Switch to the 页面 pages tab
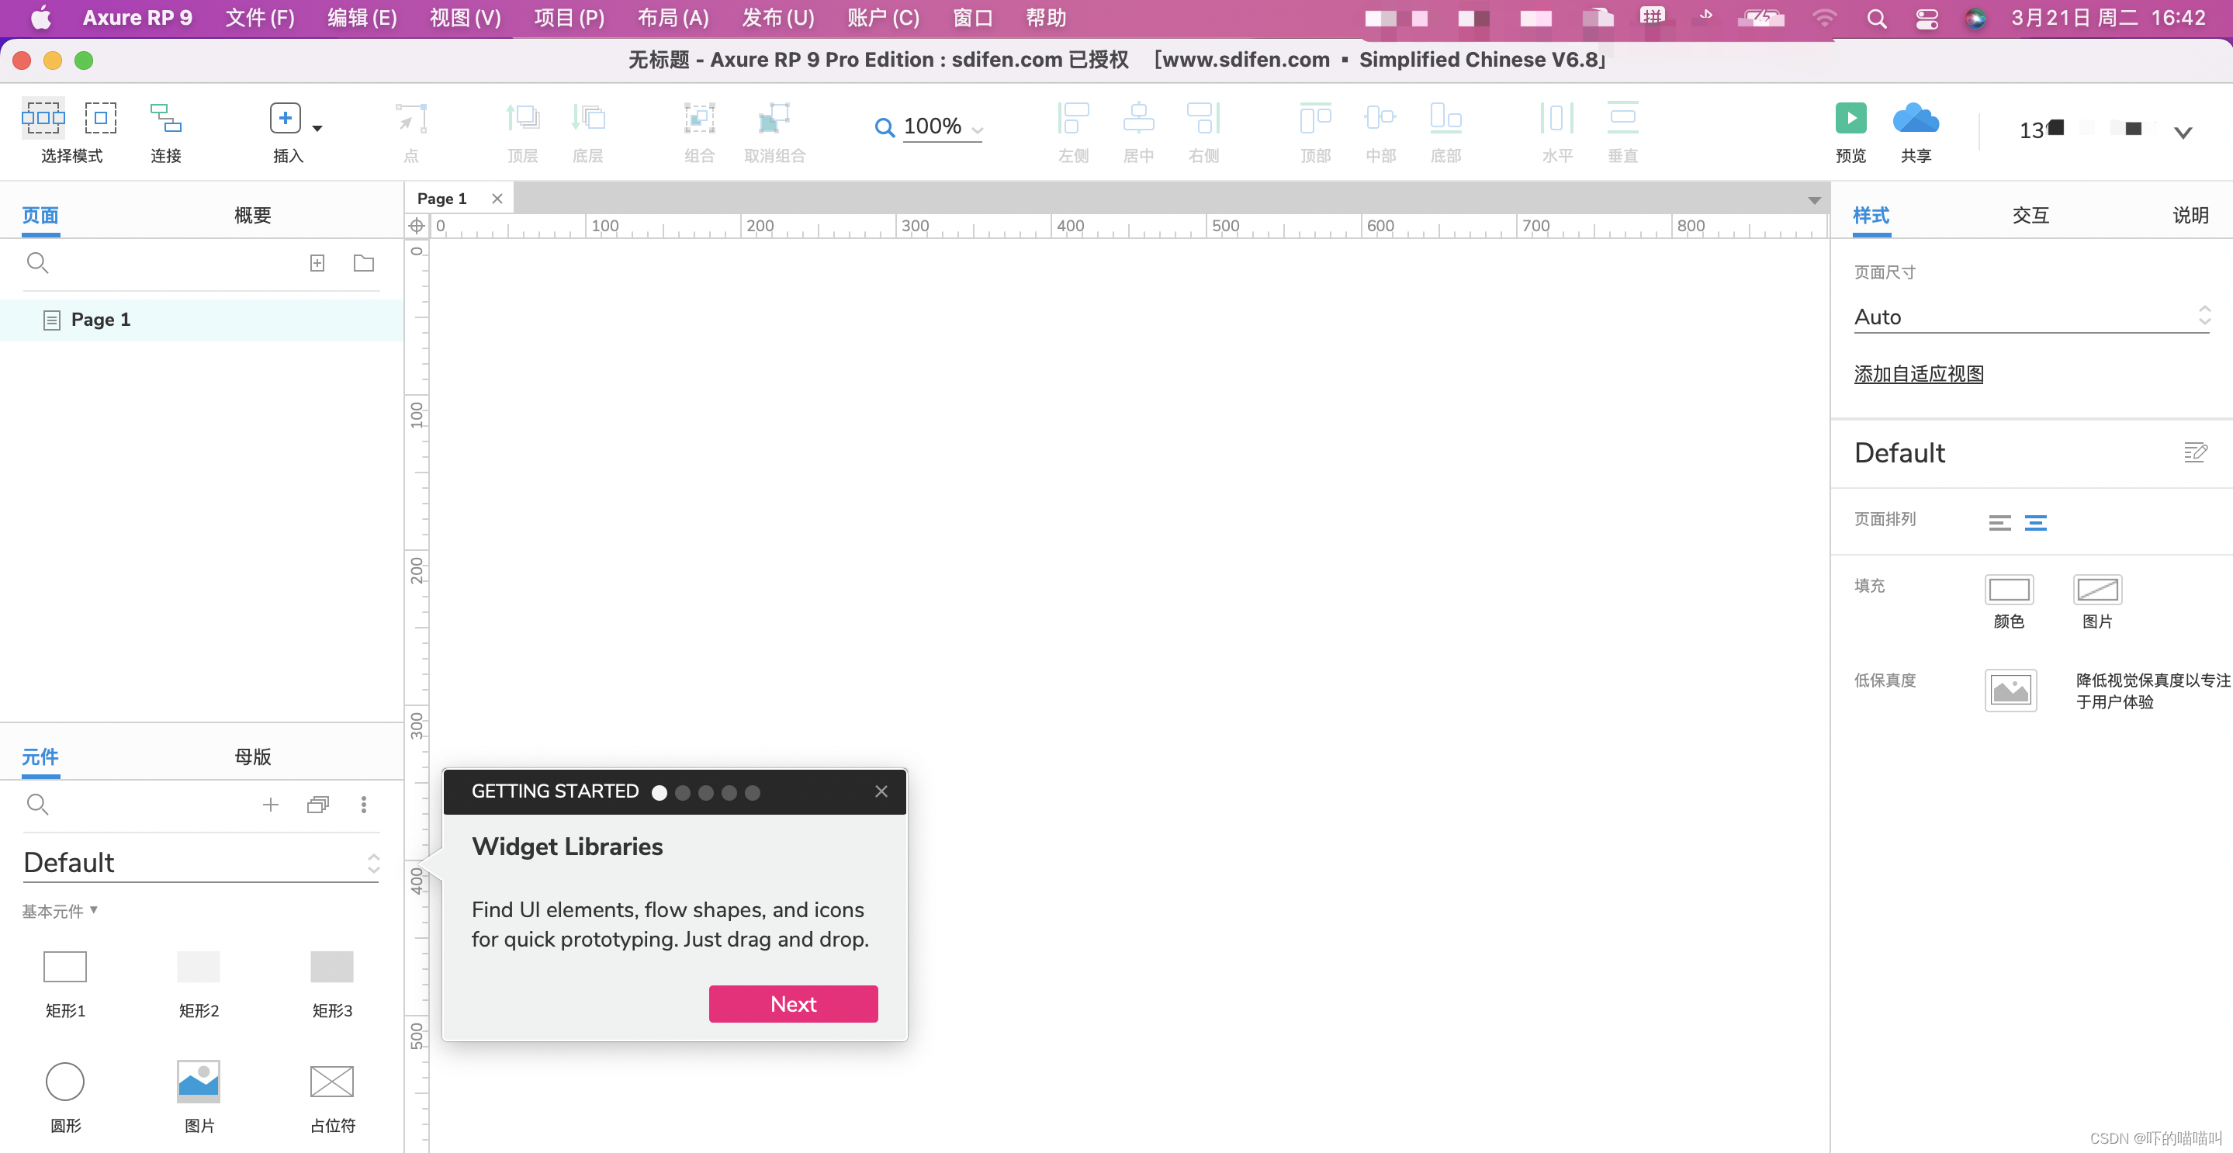Screen dimensions: 2233x1153 pyautogui.click(x=41, y=215)
